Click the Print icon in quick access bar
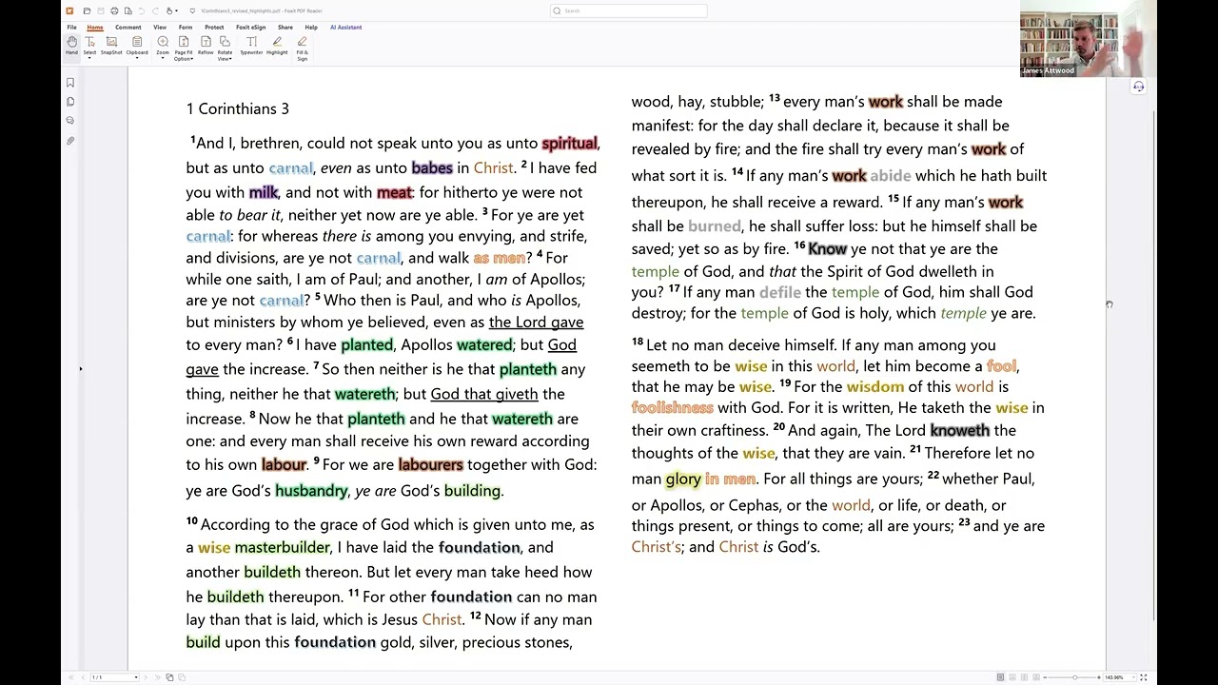The image size is (1218, 685). click(114, 10)
